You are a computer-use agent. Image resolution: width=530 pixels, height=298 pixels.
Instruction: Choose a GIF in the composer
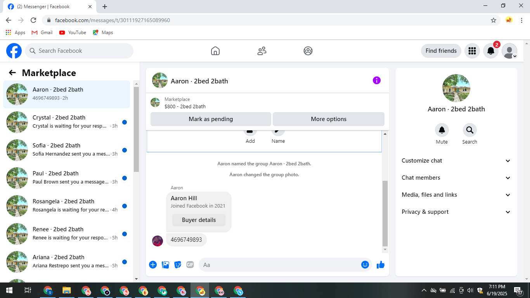(190, 265)
